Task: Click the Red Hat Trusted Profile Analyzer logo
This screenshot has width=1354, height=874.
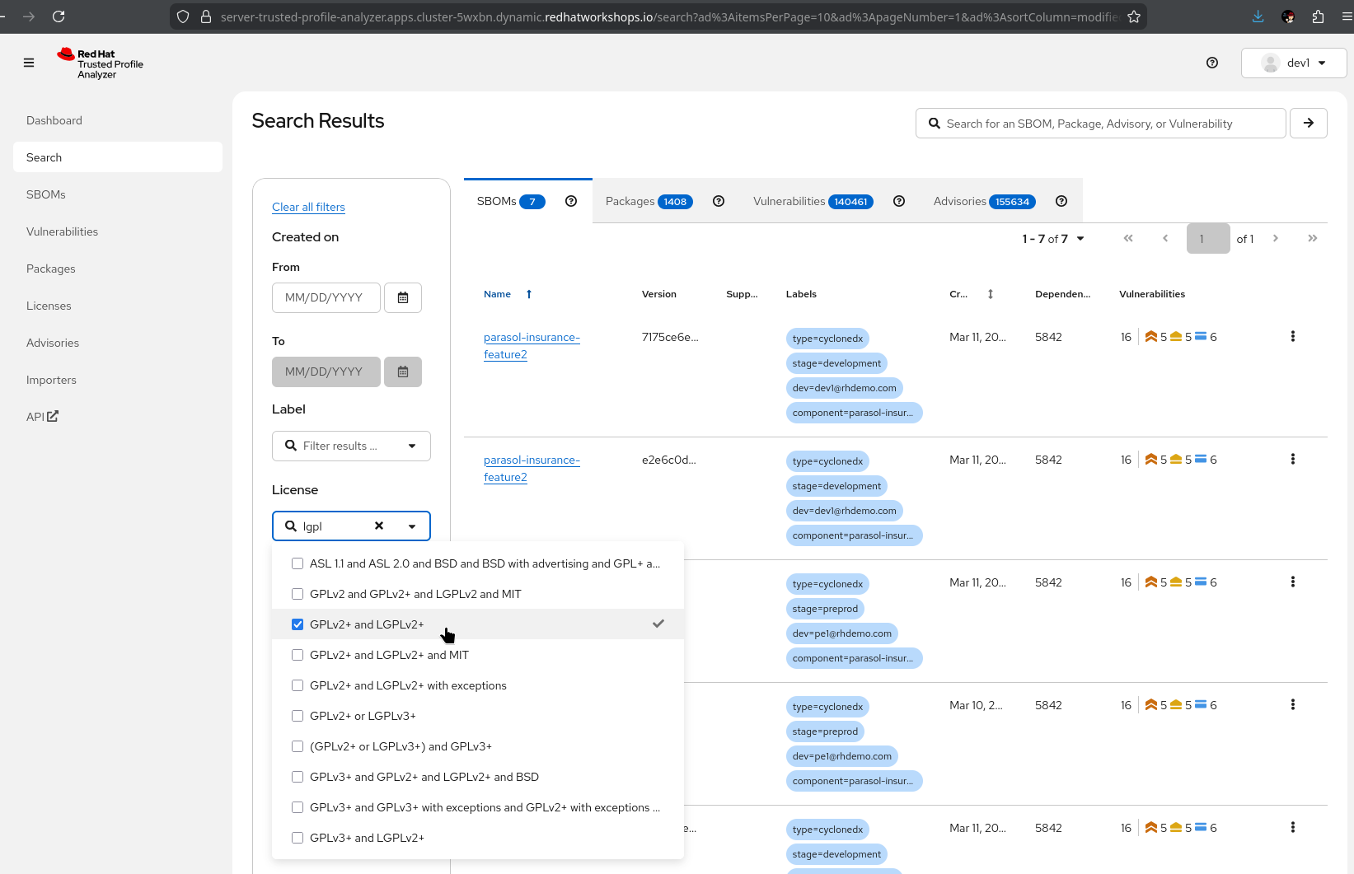Action: click(99, 63)
